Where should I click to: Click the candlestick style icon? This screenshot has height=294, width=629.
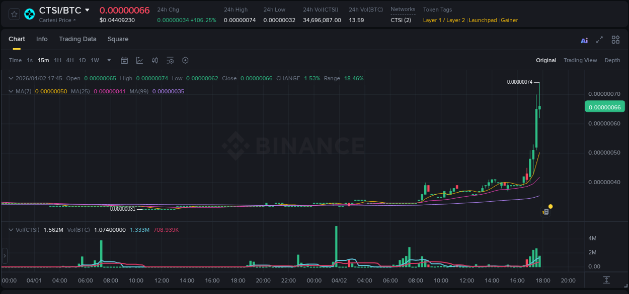(154, 60)
